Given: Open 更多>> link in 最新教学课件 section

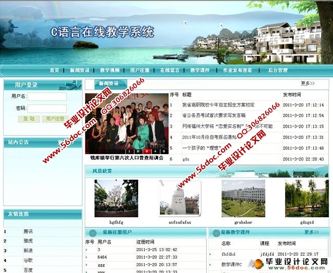Looking at the screenshot, I should coord(311,232).
